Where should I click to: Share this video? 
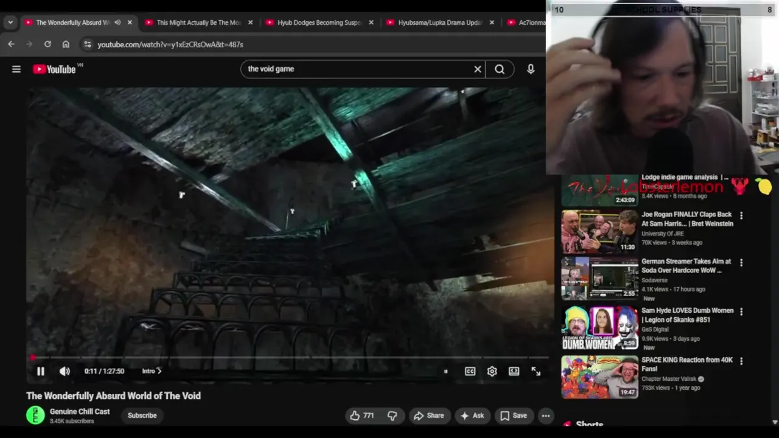[x=428, y=415]
